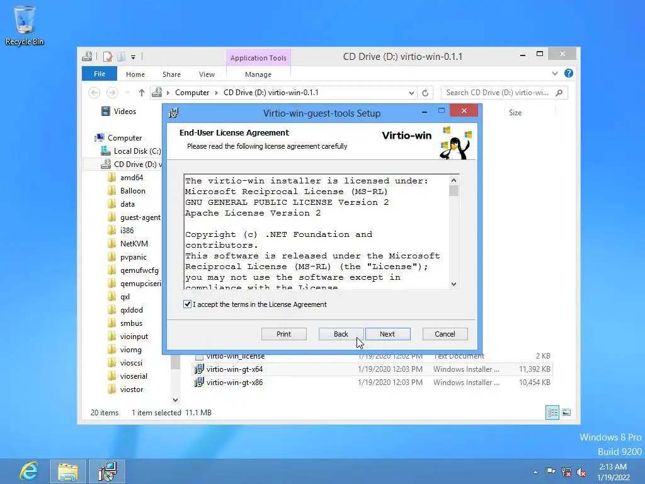This screenshot has width=645, height=484.
Task: Open the amd64 folder in tree
Action: tap(125, 178)
